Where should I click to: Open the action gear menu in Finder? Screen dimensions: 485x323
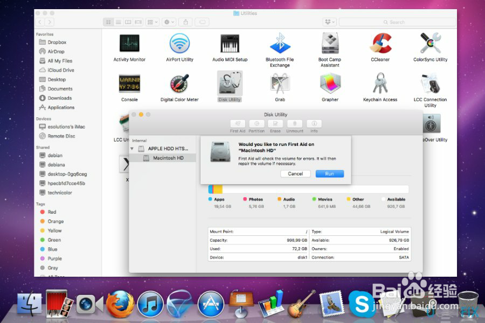tap(168, 22)
